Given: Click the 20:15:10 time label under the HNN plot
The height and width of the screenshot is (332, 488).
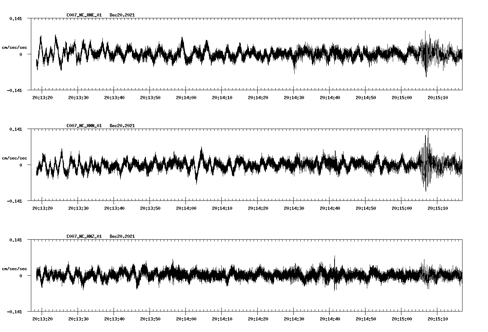Looking at the screenshot, I should pyautogui.click(x=438, y=208).
